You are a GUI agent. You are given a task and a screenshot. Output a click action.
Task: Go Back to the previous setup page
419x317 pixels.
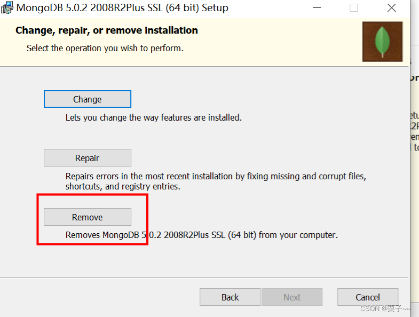(x=230, y=297)
